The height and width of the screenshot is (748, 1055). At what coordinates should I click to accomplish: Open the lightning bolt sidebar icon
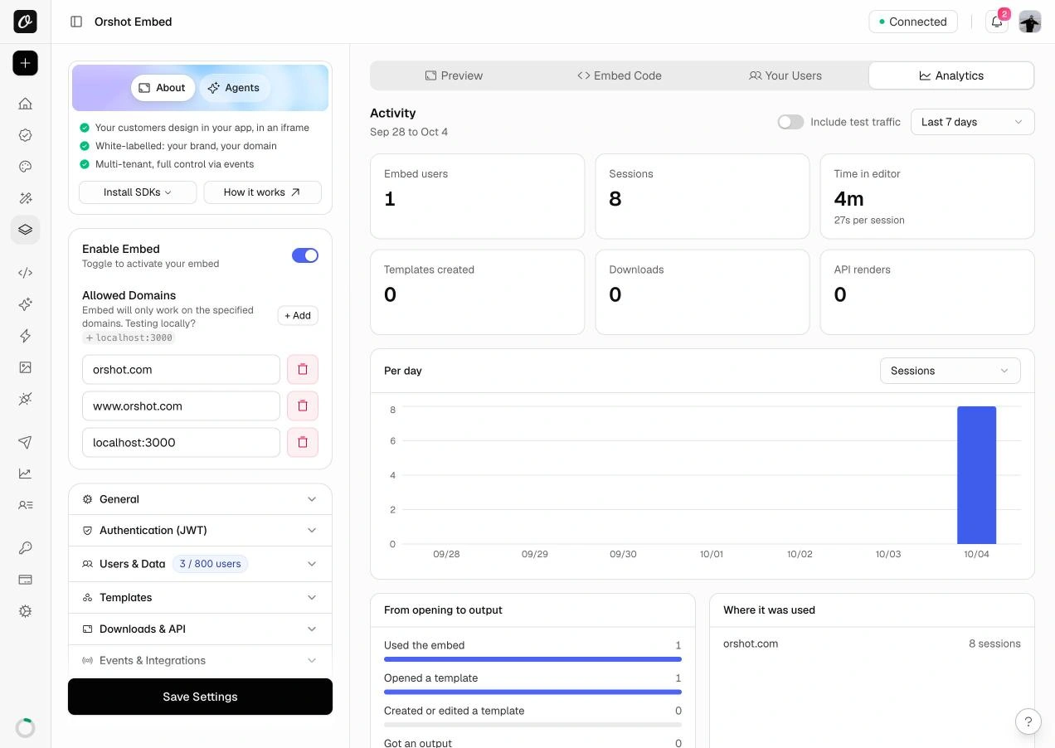pyautogui.click(x=25, y=336)
